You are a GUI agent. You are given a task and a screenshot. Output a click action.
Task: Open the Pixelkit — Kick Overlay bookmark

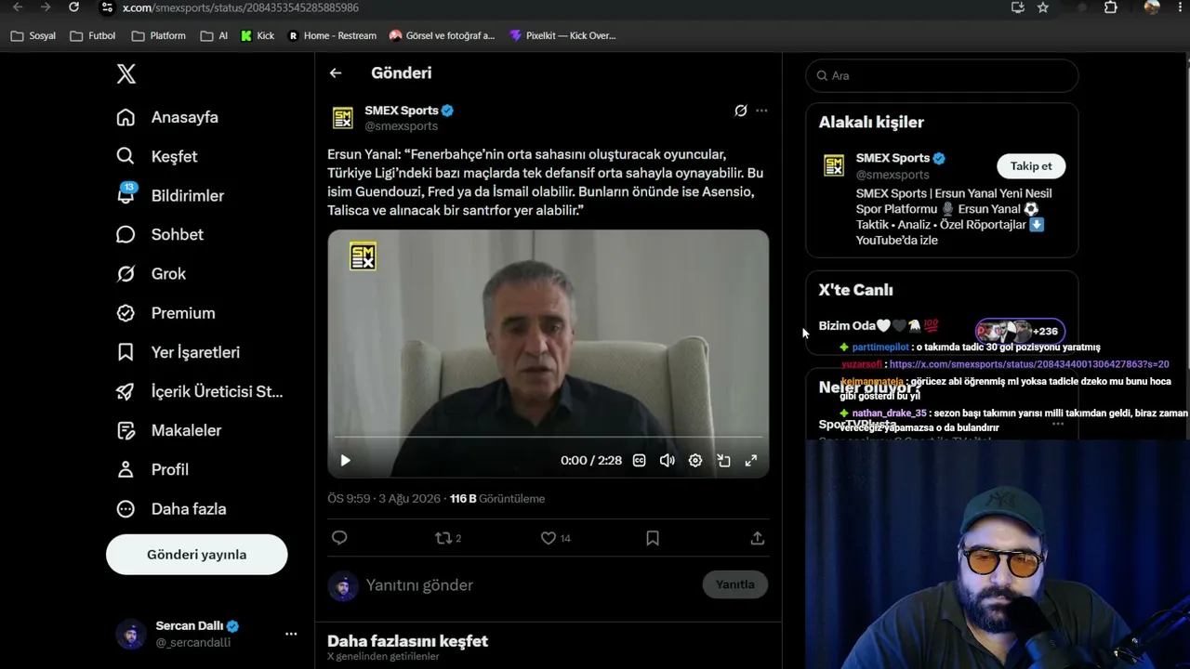point(562,36)
